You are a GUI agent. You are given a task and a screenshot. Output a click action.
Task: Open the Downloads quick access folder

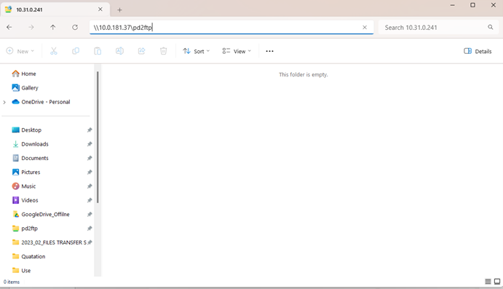tap(35, 144)
